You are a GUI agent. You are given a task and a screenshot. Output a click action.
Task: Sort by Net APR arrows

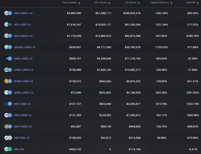tap(198, 3)
